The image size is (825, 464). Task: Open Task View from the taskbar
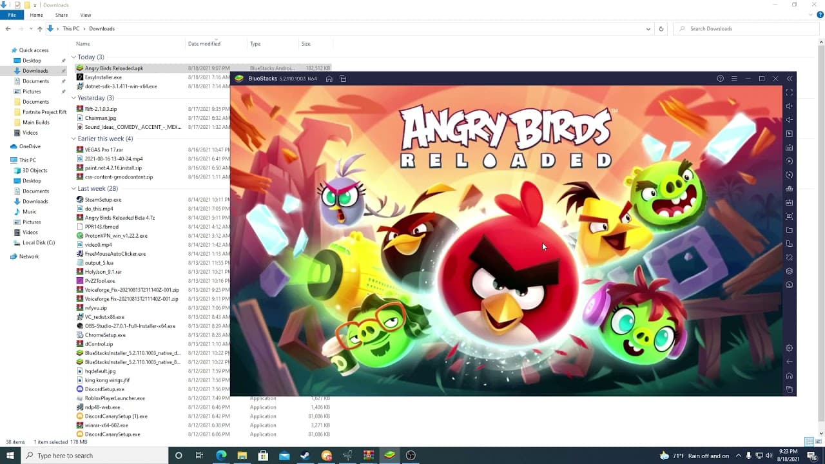coord(200,456)
